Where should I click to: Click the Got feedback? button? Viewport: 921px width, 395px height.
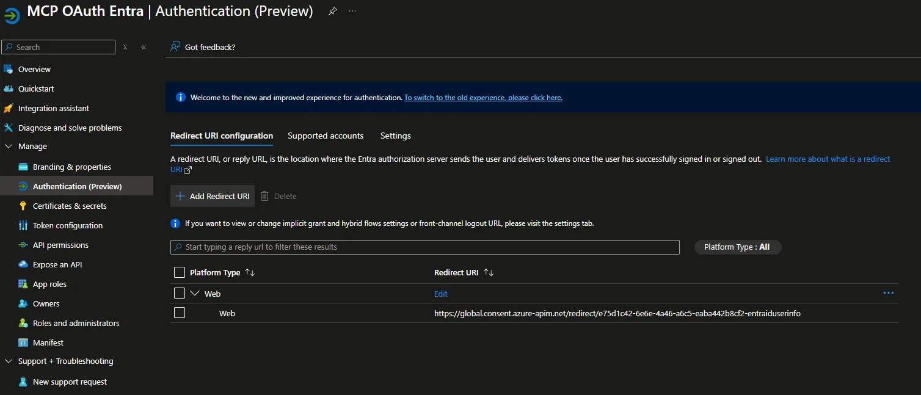tap(203, 47)
